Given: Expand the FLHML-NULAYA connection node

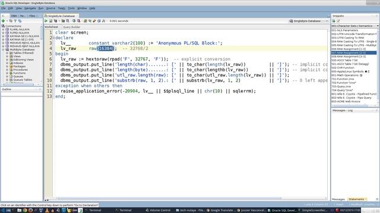Looking at the screenshot, I should [x=3, y=30].
